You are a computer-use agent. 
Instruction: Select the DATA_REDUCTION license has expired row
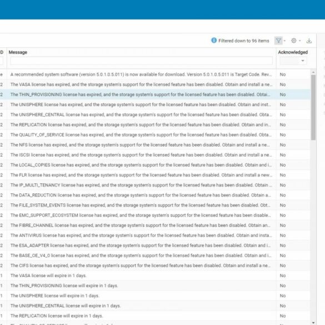155,195
